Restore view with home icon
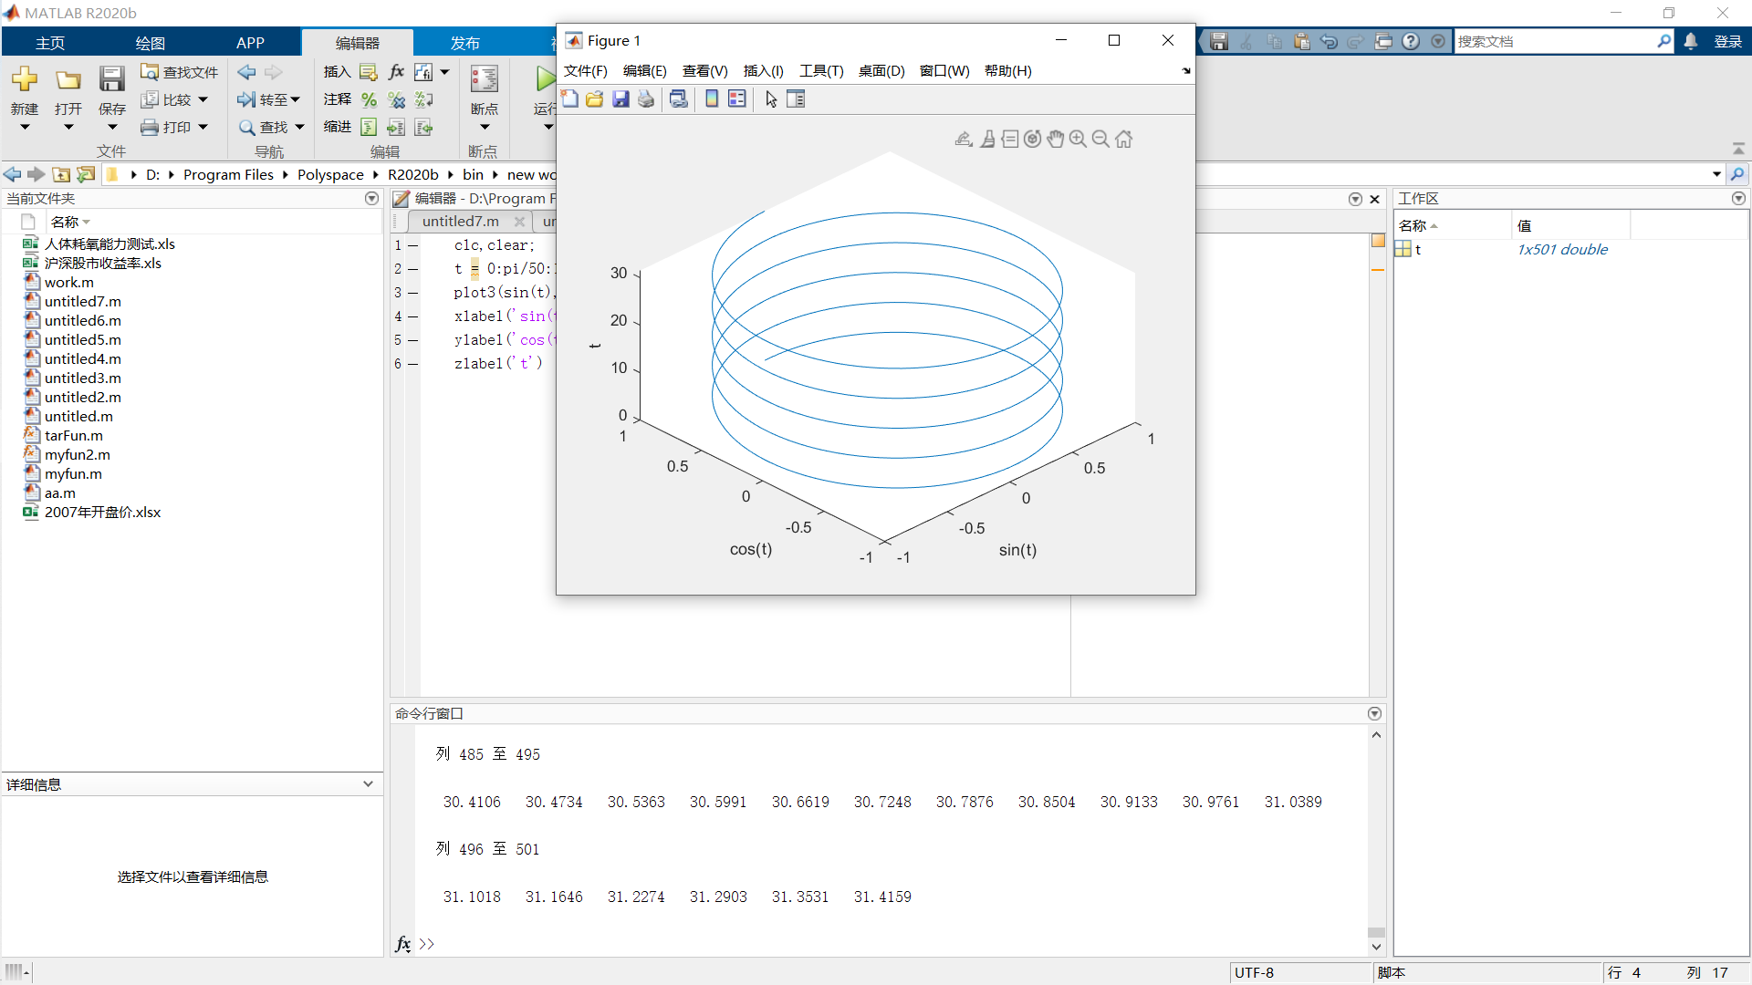 point(1124,139)
